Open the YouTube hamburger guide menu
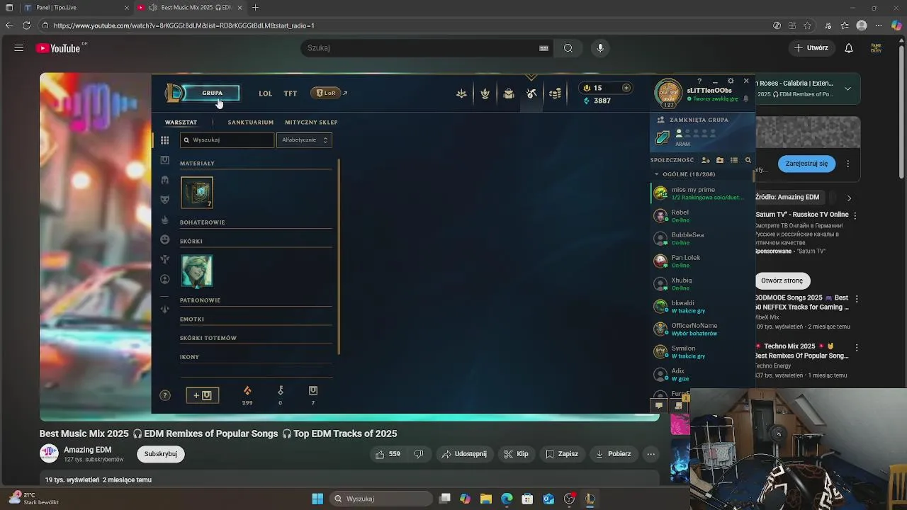The height and width of the screenshot is (510, 907). (19, 48)
